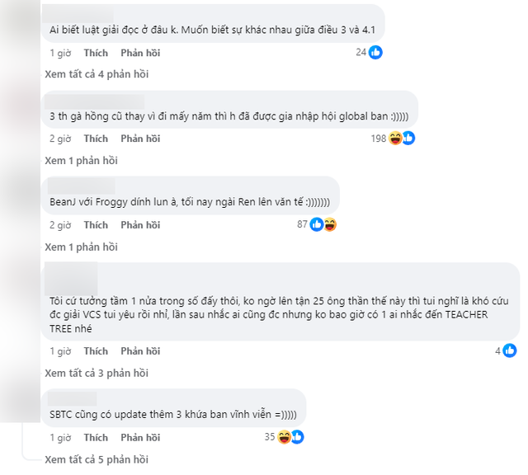The image size is (528, 475).
Task: Click the laughing reaction icon beside 198
Action: pos(396,138)
